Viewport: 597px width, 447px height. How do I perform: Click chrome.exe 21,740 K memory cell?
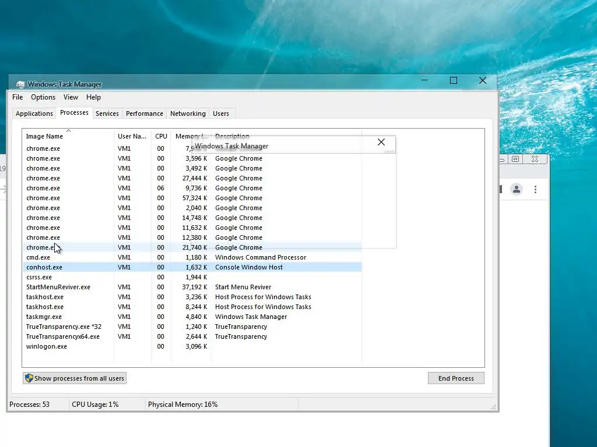pos(195,247)
